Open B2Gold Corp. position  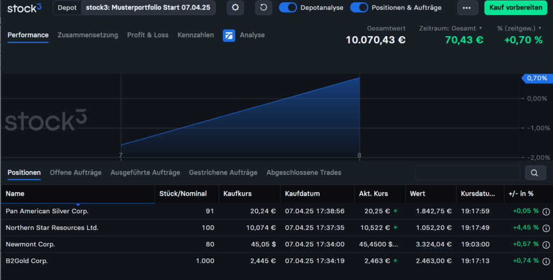point(27,261)
